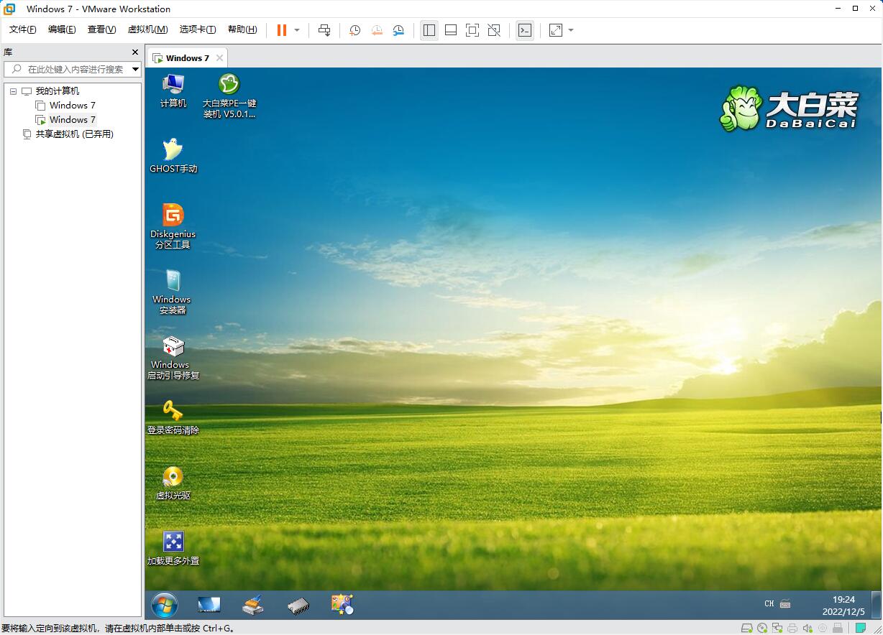Click the show-desktop monitor icon in guest taskbar
This screenshot has height=635, width=883.
click(x=209, y=605)
